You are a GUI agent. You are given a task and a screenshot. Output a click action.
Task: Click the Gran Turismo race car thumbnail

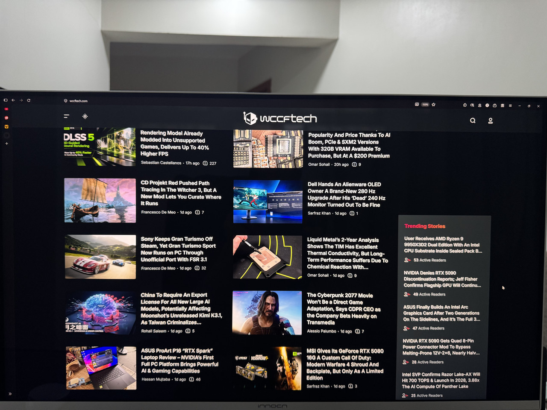pyautogui.click(x=100, y=257)
